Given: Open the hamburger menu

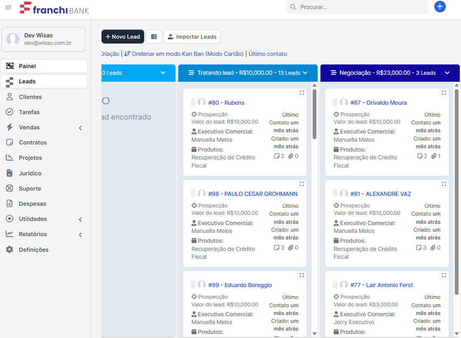Looking at the screenshot, I should point(8,7).
